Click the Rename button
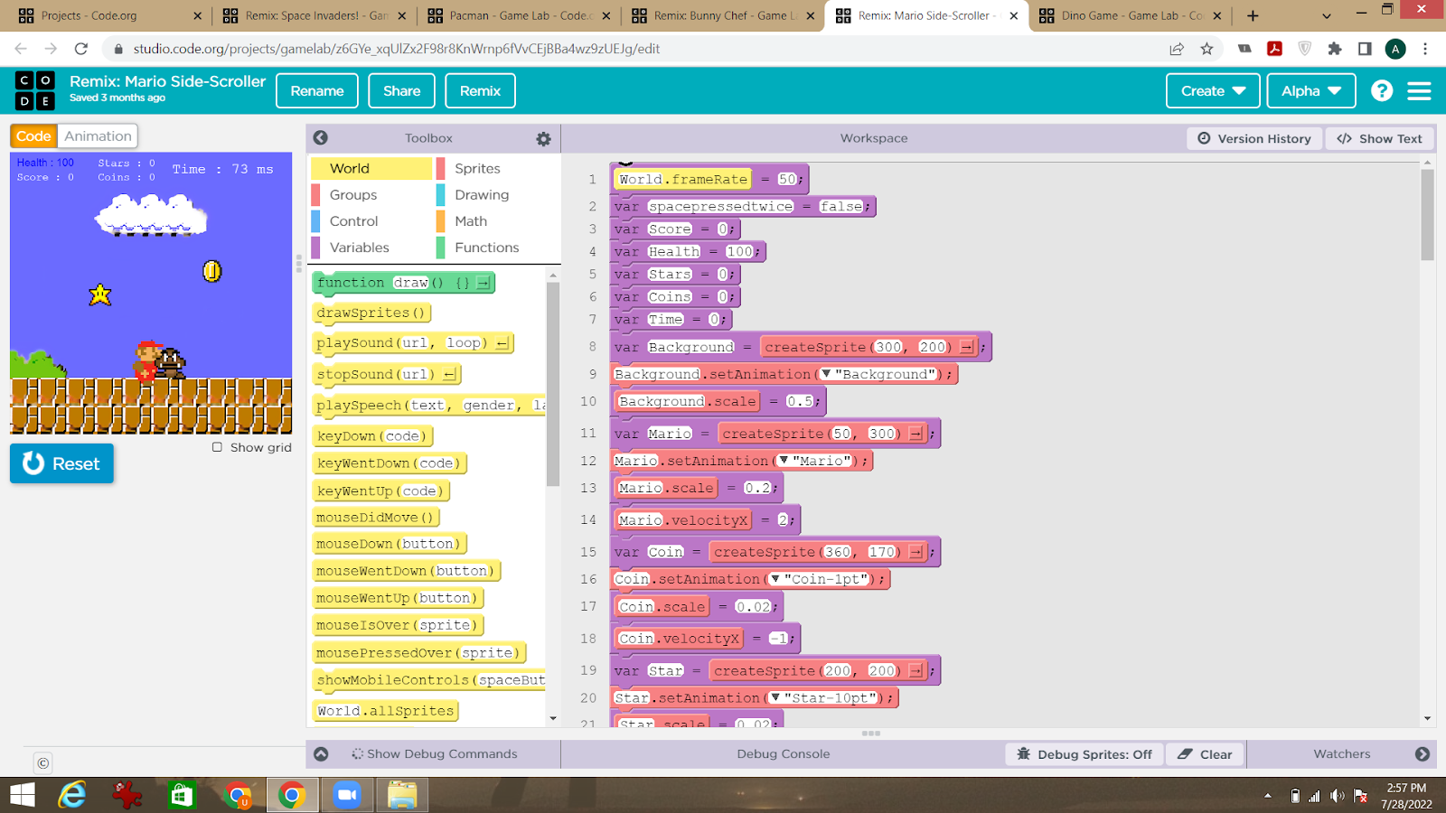1446x813 pixels. (317, 90)
